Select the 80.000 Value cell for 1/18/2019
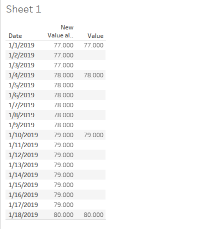Screen dimensions: 213x229 coord(93,215)
